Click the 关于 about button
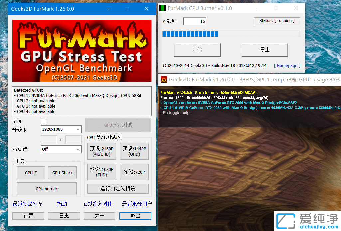Image resolution: width=341 pixels, height=231 pixels. (99, 216)
